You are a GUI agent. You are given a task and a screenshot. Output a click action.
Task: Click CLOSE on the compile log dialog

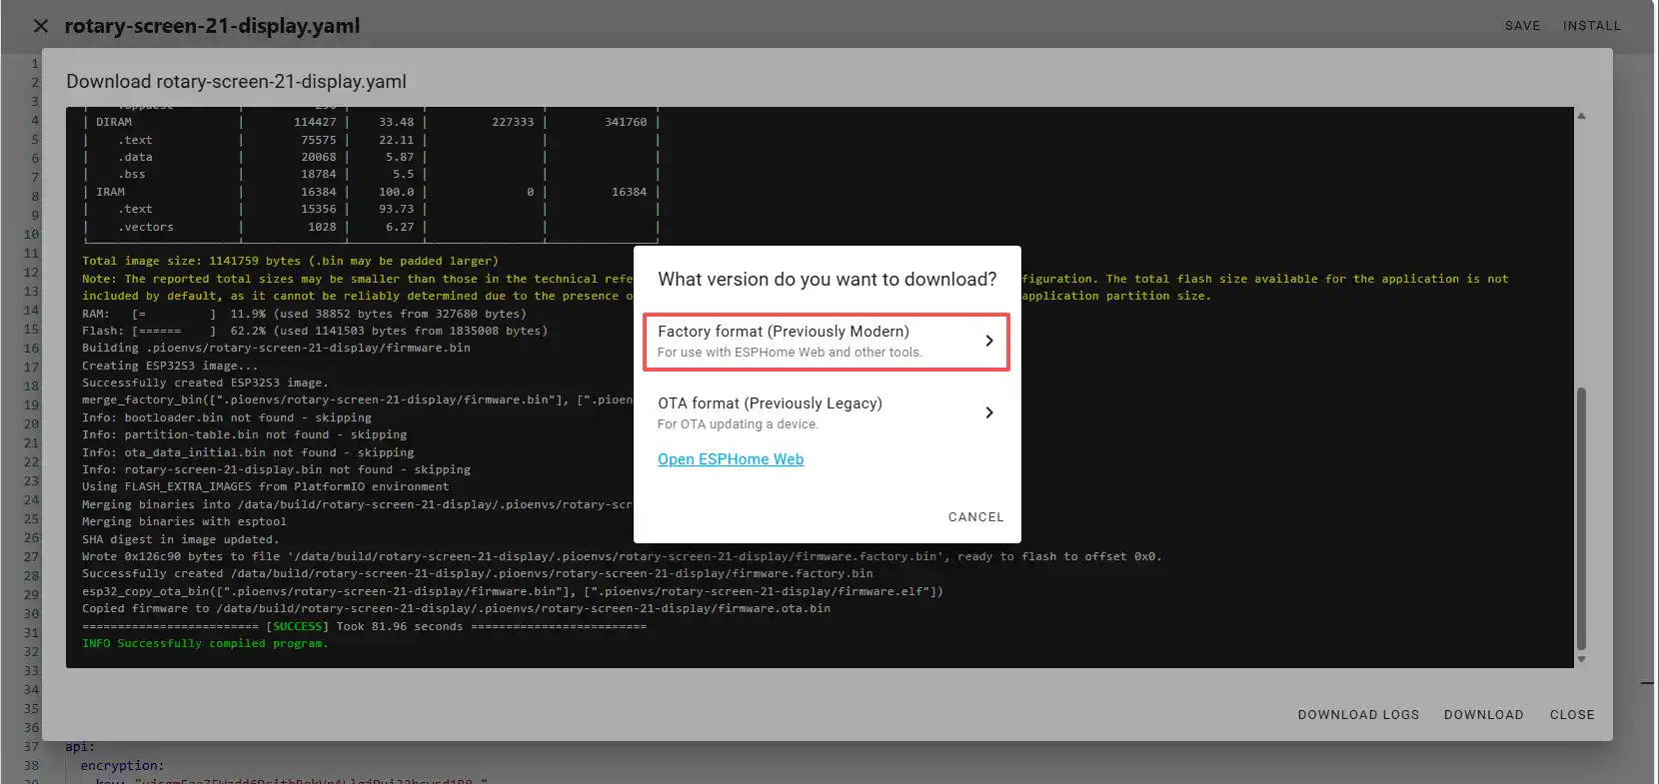(x=1572, y=715)
